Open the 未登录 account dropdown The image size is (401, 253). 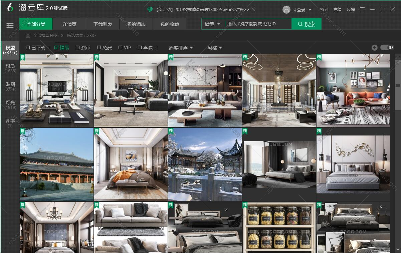pos(302,10)
